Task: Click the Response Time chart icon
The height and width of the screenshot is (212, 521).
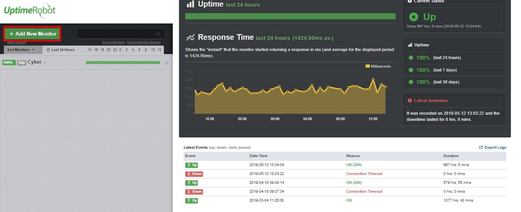Action: [190, 37]
